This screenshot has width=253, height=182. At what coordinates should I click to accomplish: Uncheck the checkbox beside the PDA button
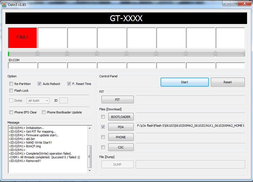pos(103,127)
